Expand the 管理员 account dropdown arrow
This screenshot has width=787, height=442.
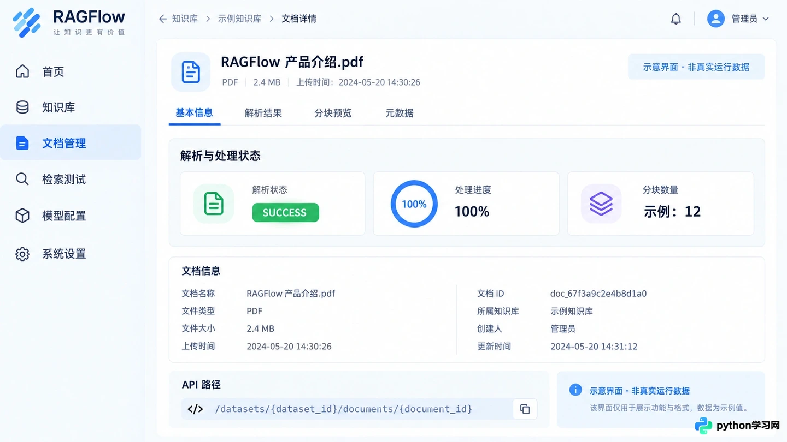766,19
